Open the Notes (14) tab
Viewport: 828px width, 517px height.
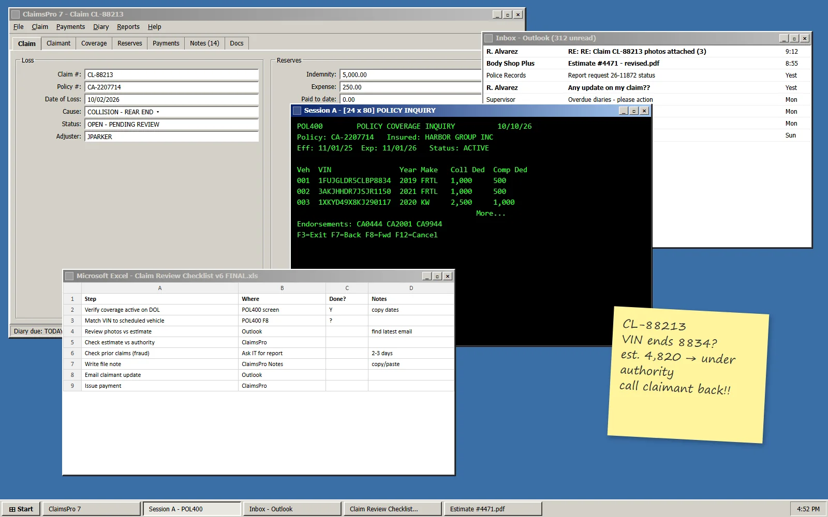pos(204,43)
